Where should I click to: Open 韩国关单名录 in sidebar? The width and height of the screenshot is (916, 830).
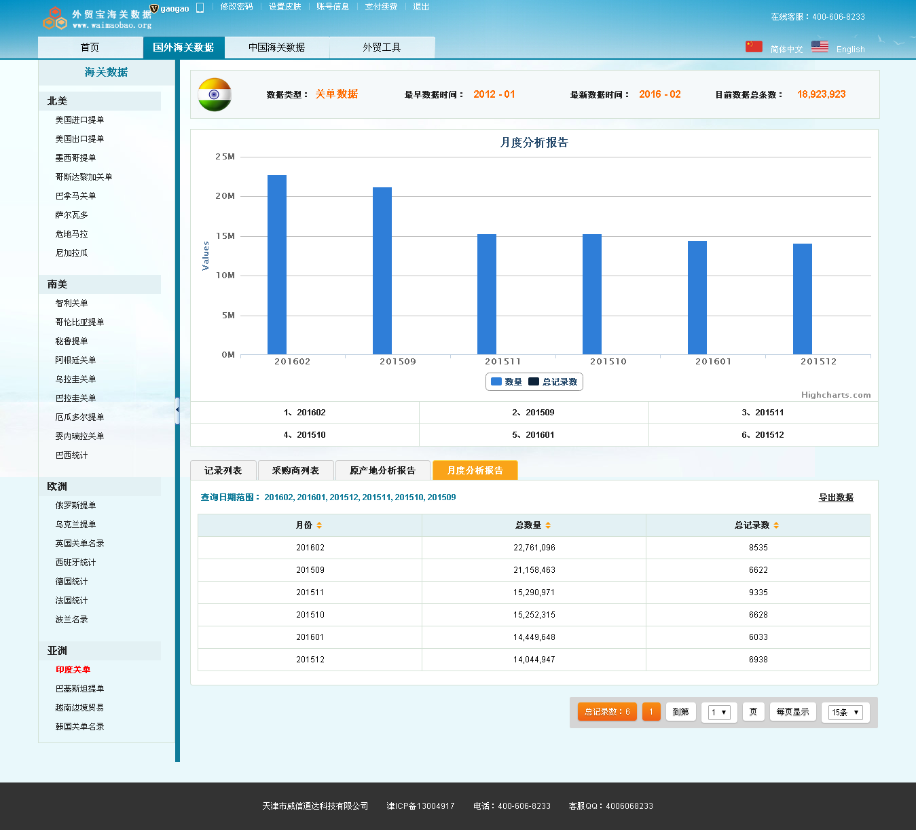[x=79, y=727]
